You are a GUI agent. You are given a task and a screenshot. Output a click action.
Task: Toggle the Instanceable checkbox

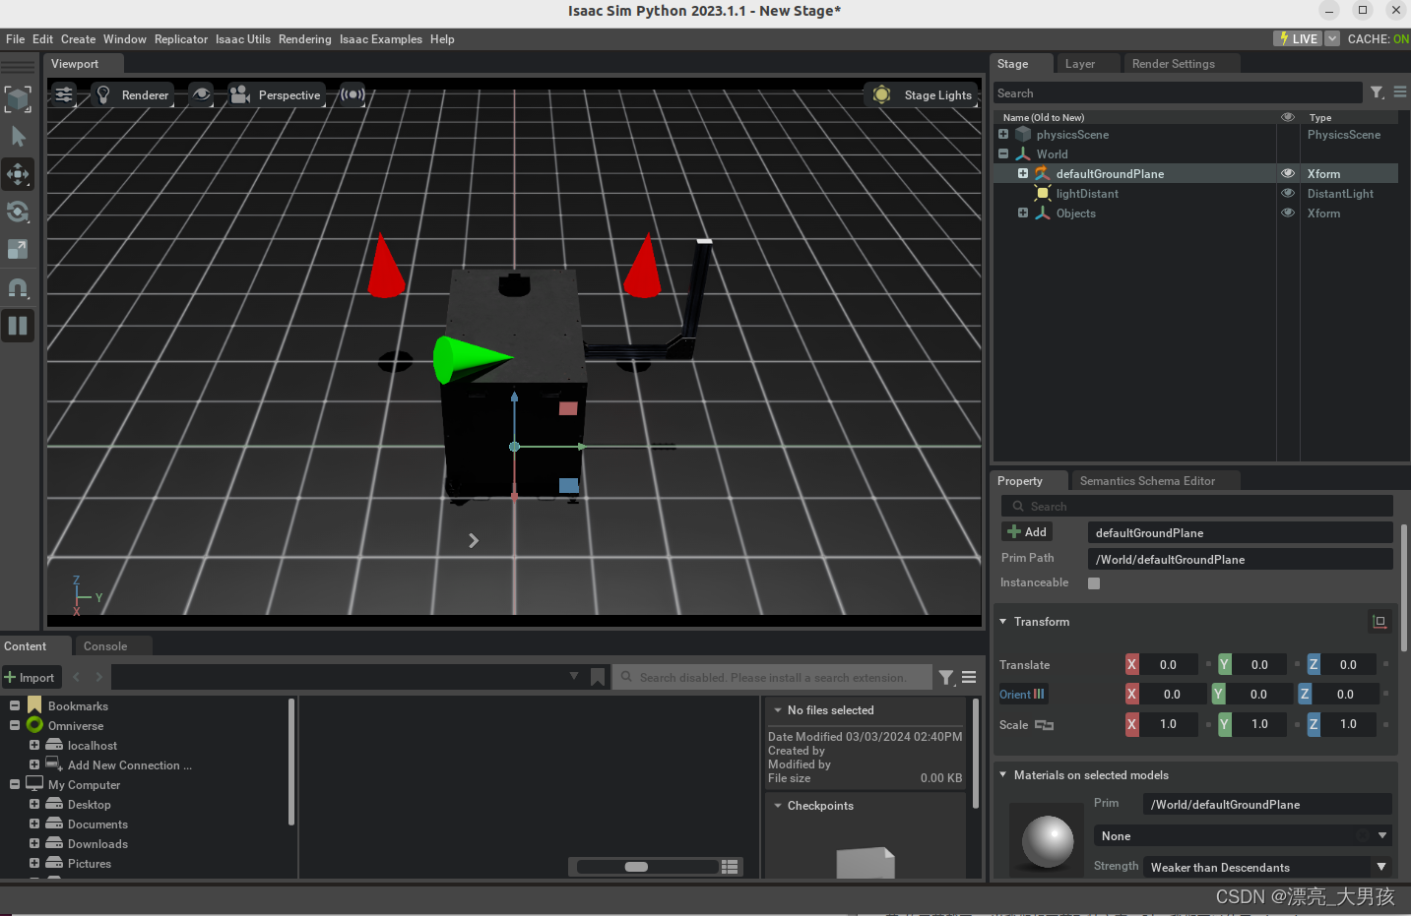(x=1094, y=582)
